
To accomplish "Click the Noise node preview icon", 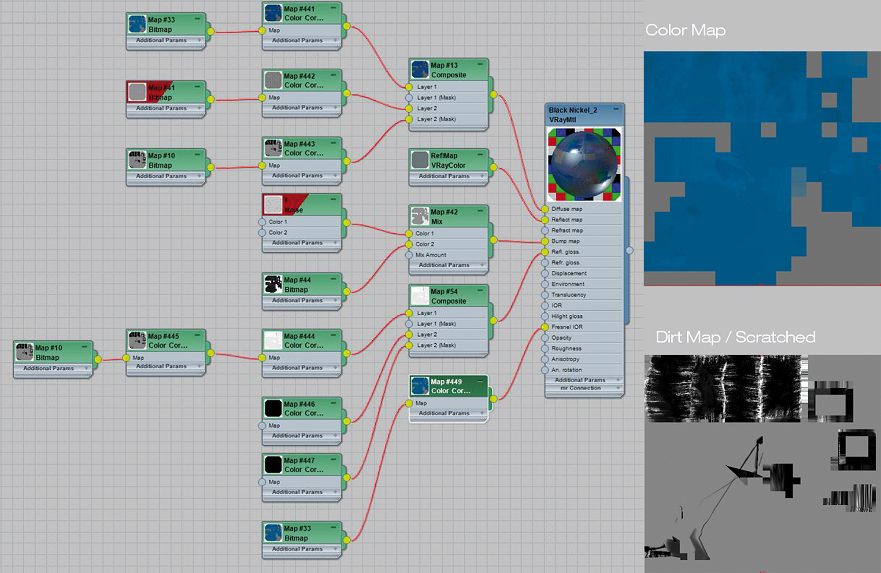I will pyautogui.click(x=273, y=205).
